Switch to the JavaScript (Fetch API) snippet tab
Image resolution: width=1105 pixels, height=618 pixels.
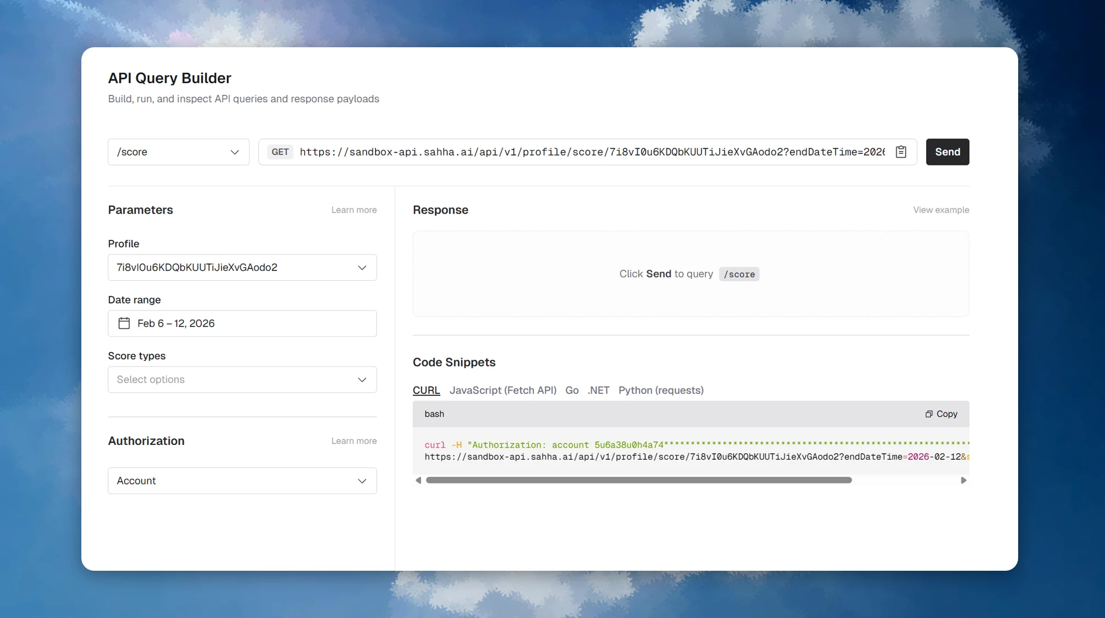(503, 390)
